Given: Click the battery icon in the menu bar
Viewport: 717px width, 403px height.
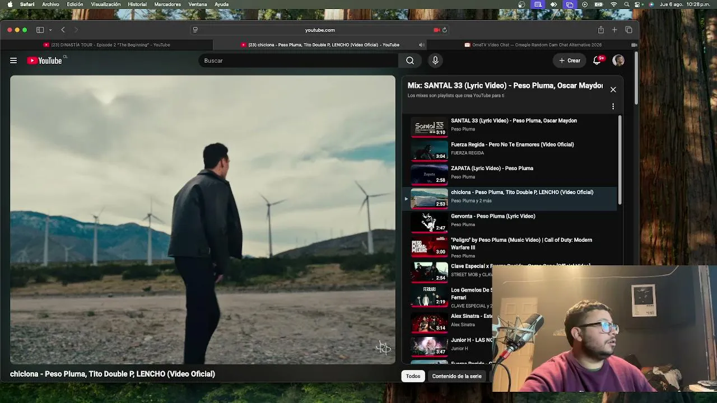Looking at the screenshot, I should [x=599, y=4].
